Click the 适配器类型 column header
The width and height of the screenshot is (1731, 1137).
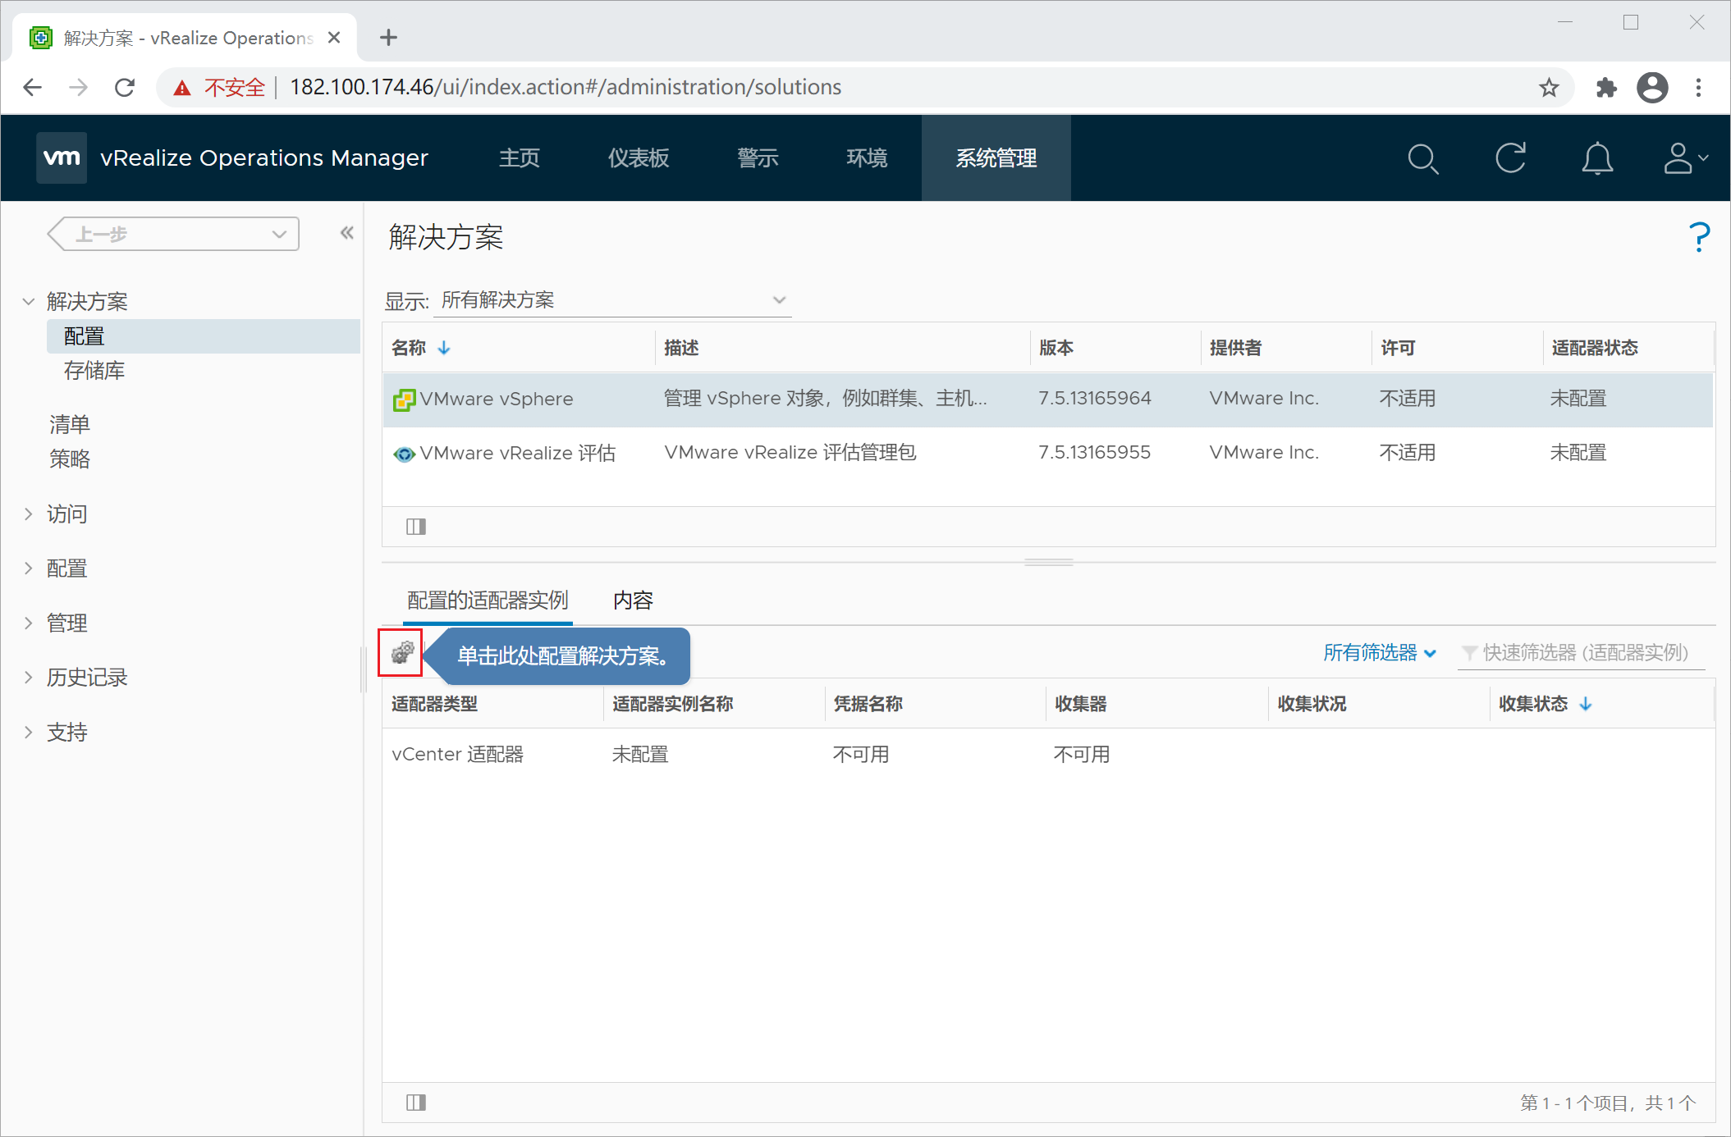click(434, 704)
